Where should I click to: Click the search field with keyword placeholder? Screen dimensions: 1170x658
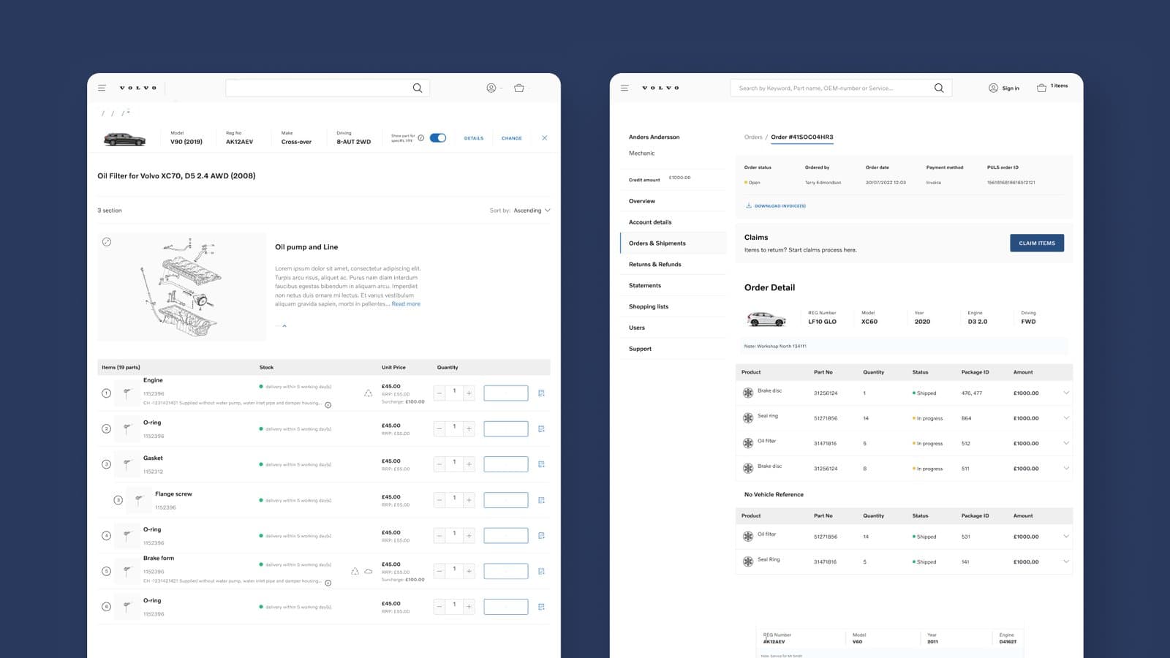[832, 88]
